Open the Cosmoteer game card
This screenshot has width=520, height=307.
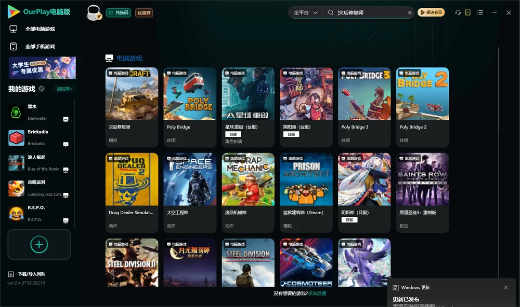click(306, 263)
